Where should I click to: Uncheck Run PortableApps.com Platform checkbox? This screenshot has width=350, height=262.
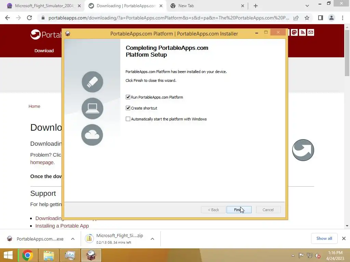pyautogui.click(x=128, y=97)
